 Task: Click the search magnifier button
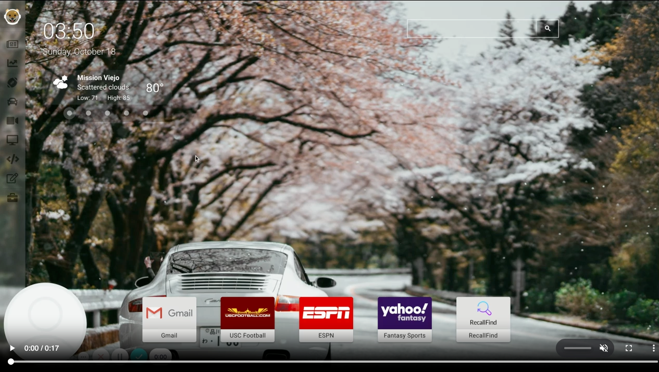click(x=547, y=29)
